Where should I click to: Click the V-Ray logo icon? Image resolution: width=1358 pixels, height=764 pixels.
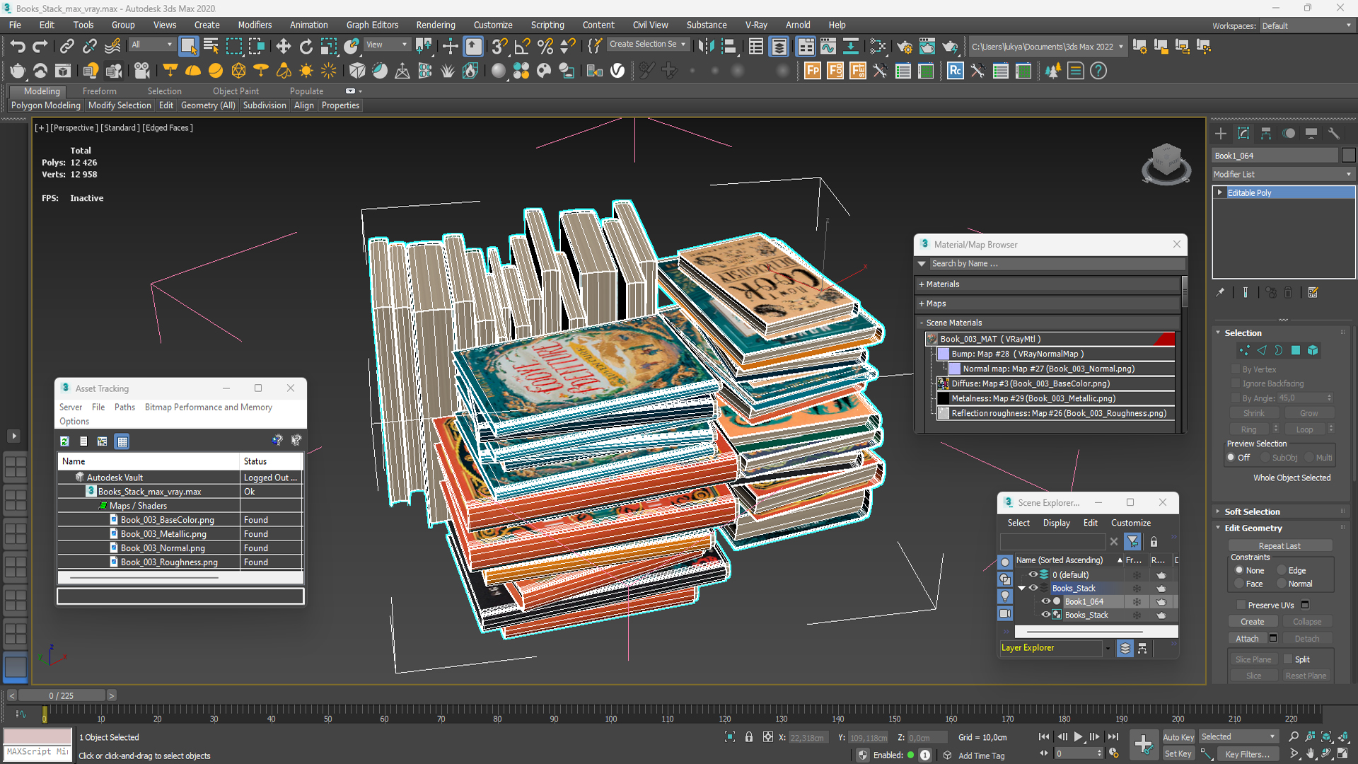(617, 71)
